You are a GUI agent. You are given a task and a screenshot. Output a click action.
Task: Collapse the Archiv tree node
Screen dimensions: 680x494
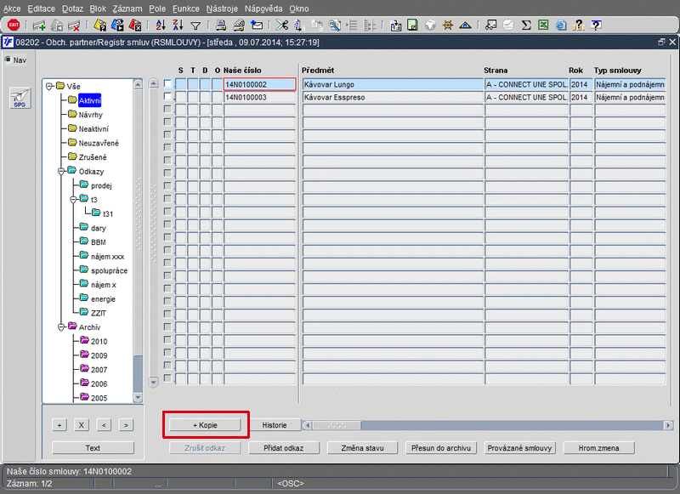point(61,327)
